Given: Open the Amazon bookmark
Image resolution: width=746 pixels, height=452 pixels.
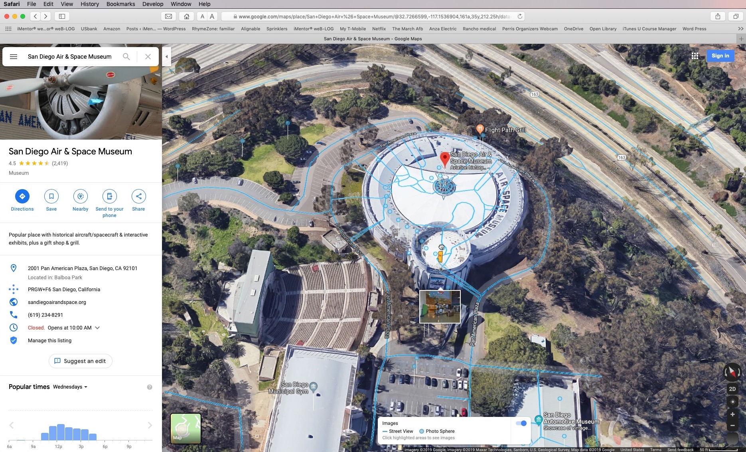Looking at the screenshot, I should click(x=112, y=29).
